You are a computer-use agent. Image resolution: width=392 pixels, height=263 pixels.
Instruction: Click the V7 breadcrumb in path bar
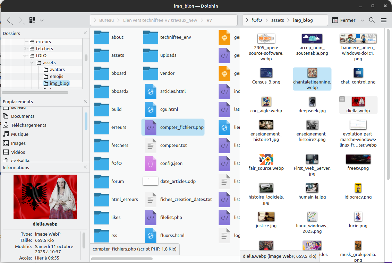[x=209, y=20]
